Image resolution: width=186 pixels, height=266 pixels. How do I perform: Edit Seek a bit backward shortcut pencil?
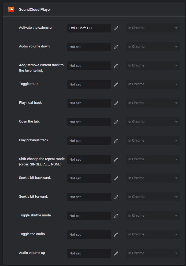(116, 178)
